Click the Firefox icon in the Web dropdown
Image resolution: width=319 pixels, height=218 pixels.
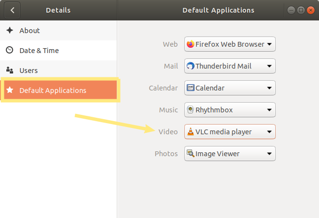(x=191, y=44)
